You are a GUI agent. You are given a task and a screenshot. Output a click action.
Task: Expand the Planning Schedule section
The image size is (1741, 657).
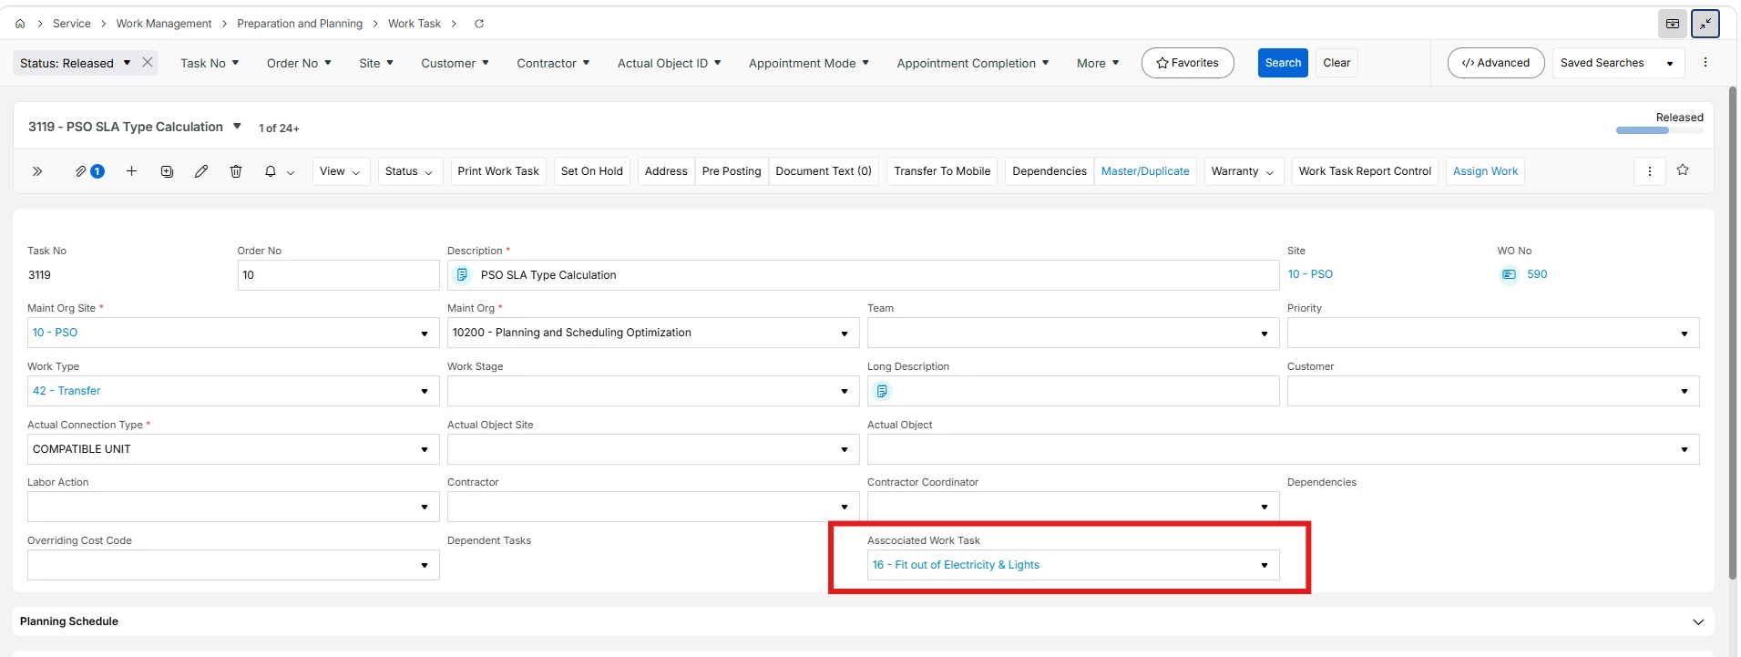coord(1698,621)
